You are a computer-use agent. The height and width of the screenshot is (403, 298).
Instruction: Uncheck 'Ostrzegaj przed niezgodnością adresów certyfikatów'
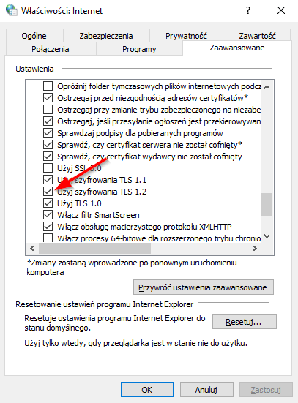[48, 98]
